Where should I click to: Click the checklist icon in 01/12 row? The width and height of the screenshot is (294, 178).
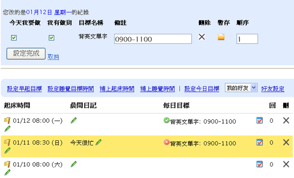(260, 120)
